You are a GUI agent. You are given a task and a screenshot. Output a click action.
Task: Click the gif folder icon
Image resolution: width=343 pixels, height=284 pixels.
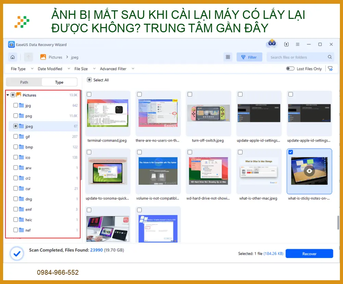click(x=22, y=136)
